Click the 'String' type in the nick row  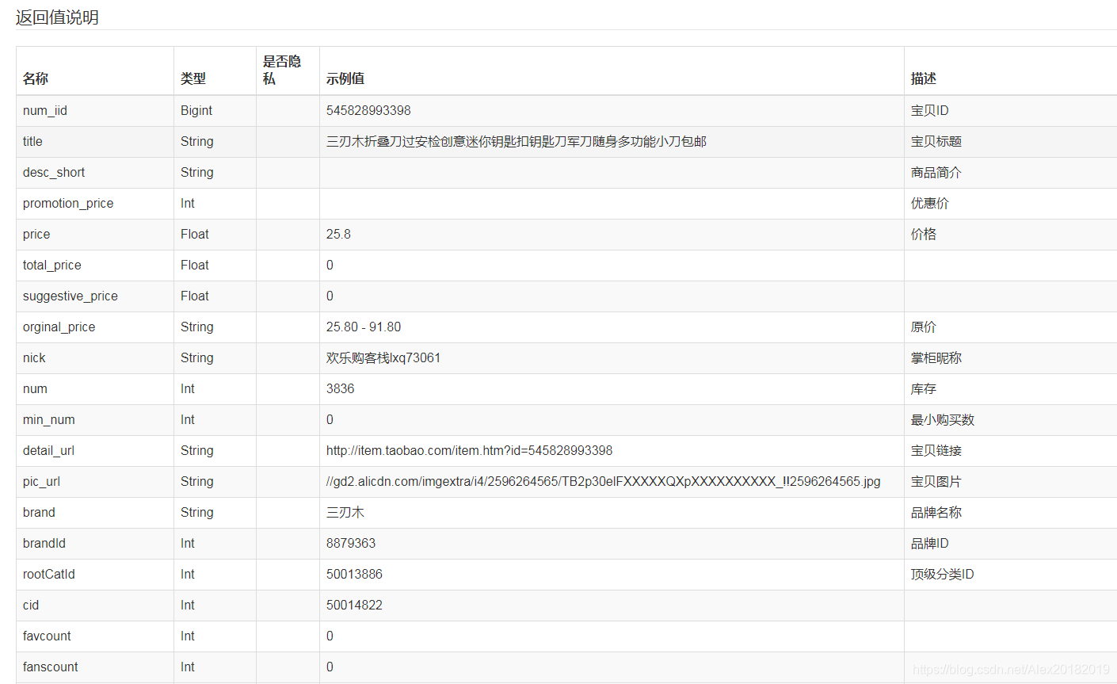coord(197,357)
